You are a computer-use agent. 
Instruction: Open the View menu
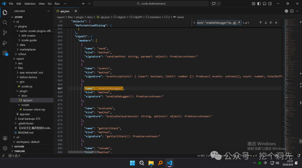pos(42,4)
